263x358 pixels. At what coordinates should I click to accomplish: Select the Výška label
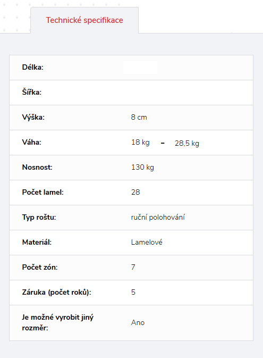click(x=33, y=117)
